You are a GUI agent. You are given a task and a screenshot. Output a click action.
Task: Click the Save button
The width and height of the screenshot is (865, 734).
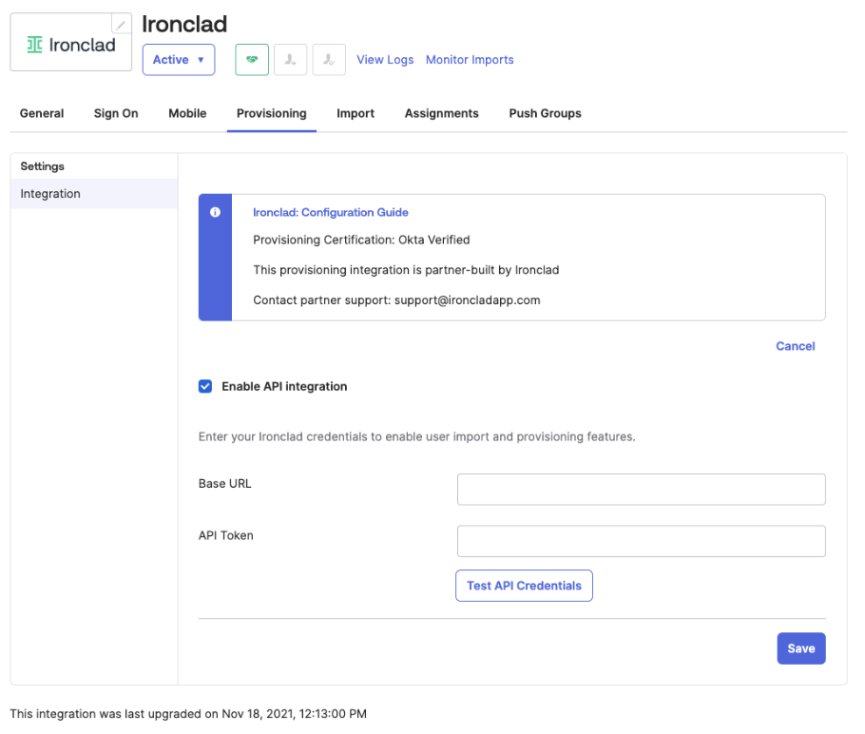click(801, 648)
